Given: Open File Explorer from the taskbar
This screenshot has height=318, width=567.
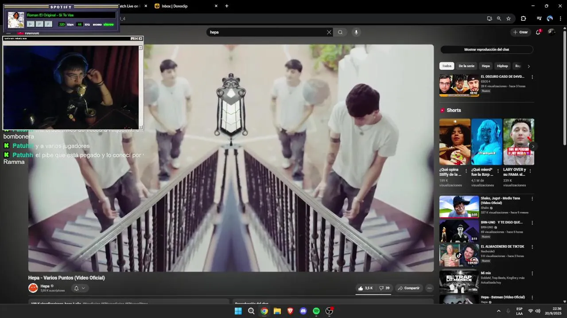Looking at the screenshot, I should pos(277,311).
